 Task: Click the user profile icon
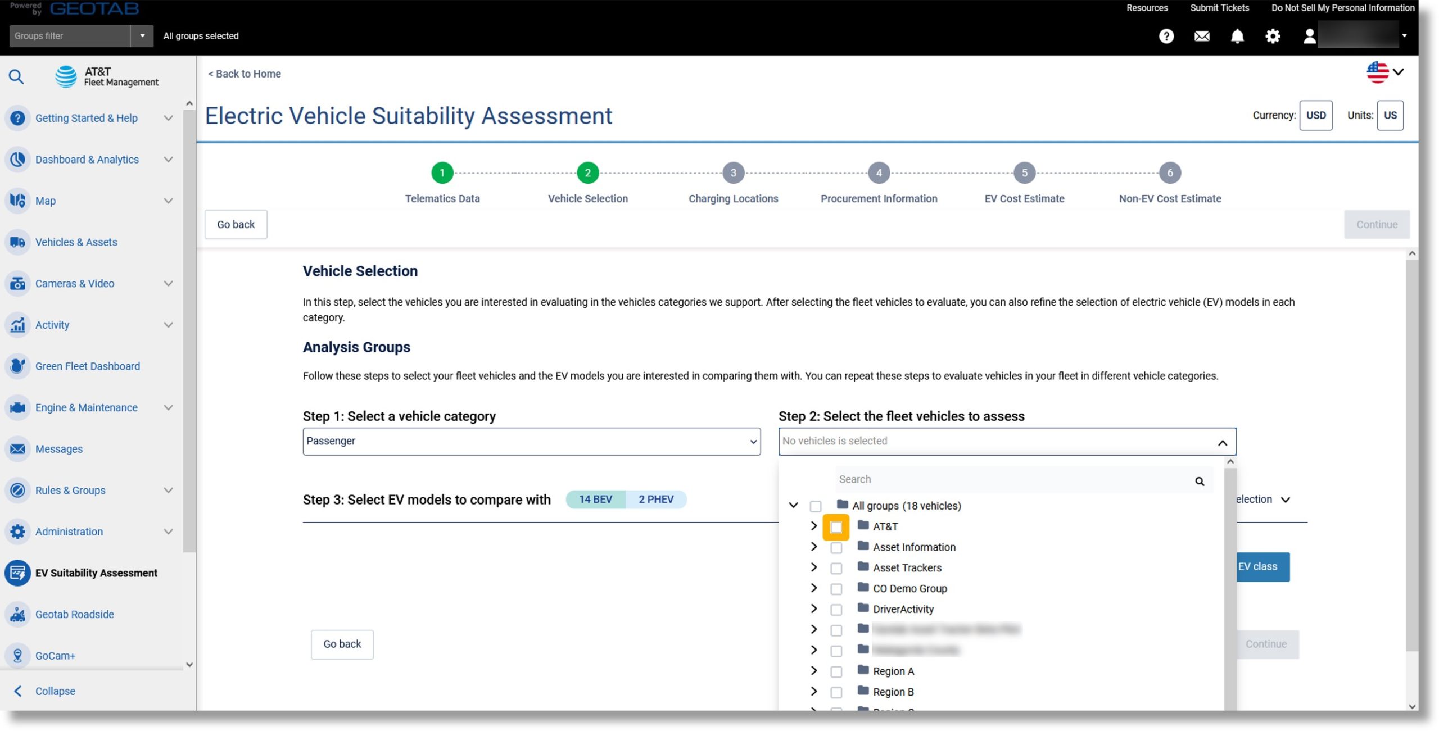click(1307, 37)
